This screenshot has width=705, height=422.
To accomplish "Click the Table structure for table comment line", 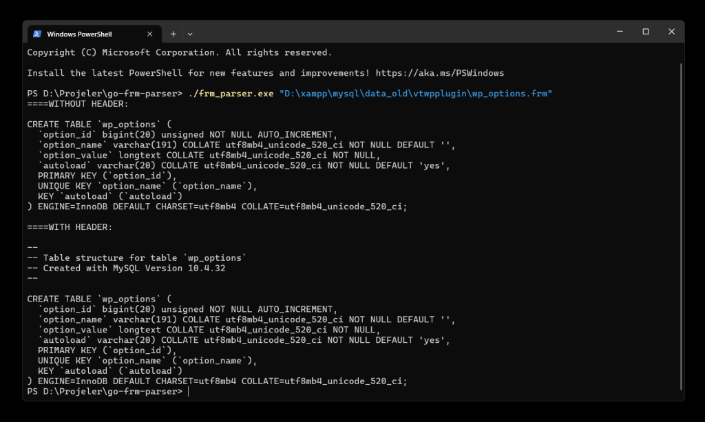I will tap(136, 258).
